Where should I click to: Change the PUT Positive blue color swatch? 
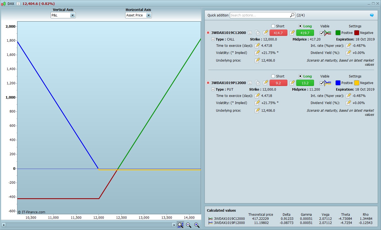point(338,83)
